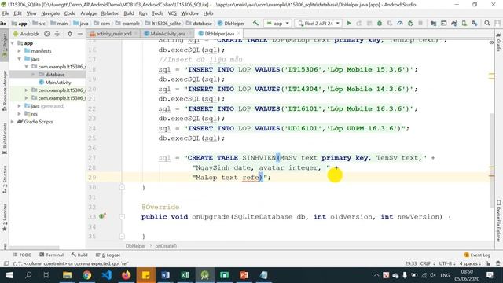Open the SDK Manager icon

475,23
